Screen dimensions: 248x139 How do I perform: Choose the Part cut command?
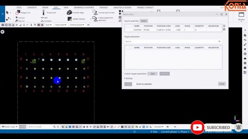[x=20, y=21]
